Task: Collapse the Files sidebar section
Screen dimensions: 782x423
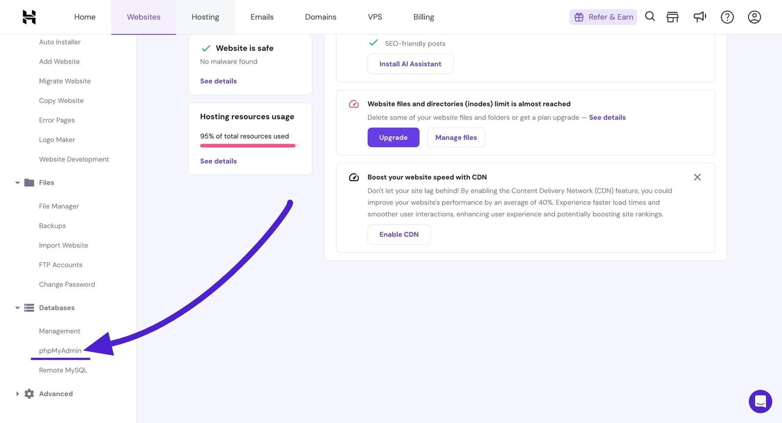Action: [18, 183]
